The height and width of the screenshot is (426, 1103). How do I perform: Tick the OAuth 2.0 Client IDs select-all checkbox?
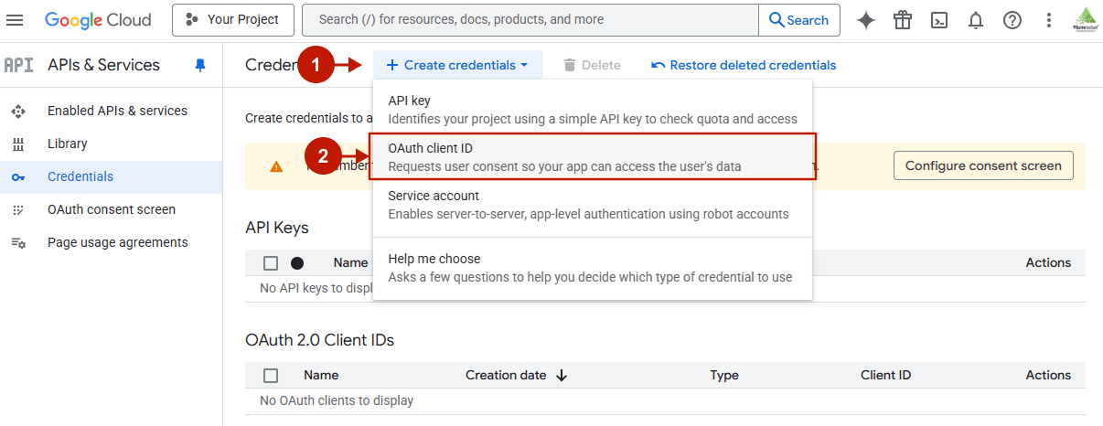click(x=271, y=375)
